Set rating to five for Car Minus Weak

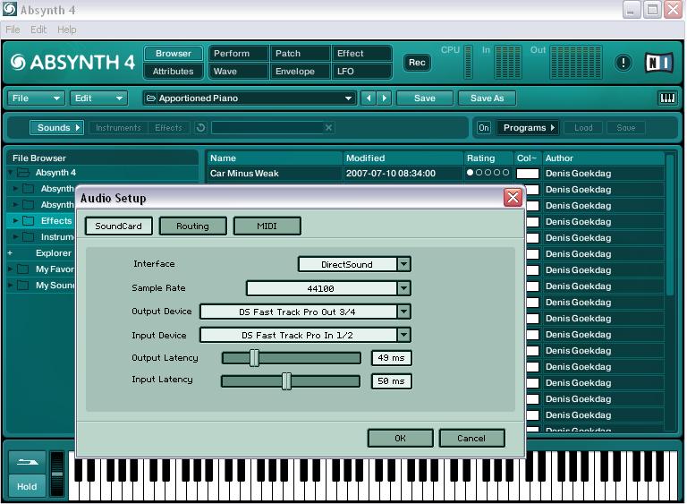(505, 173)
